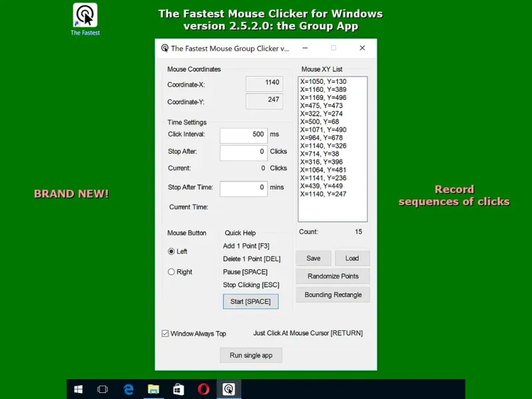The width and height of the screenshot is (532, 399).
Task: Click the Add 1 Point [F3] help text
Action: point(246,246)
